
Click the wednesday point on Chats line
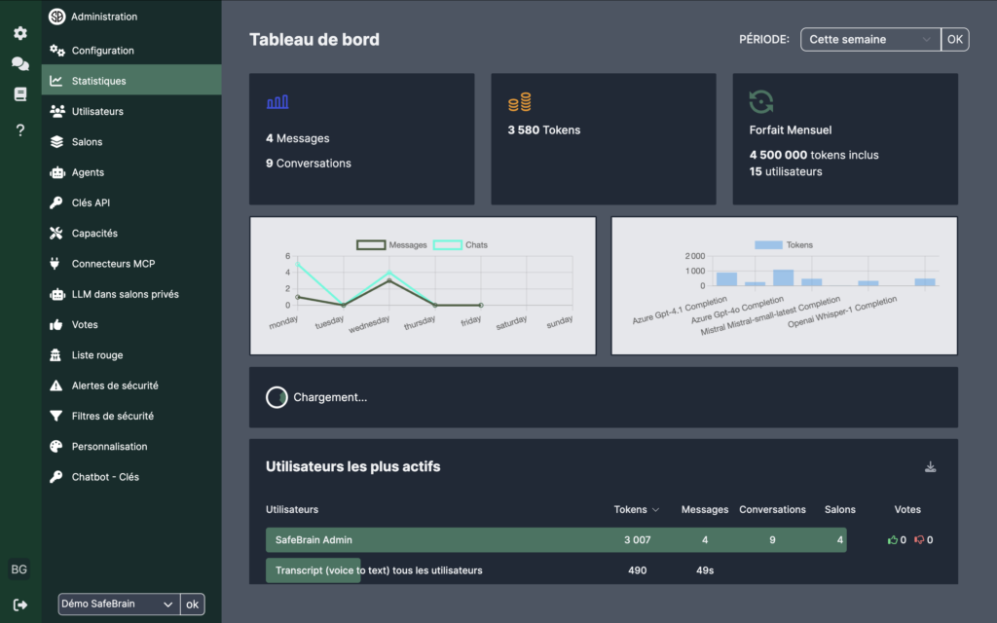coord(389,273)
